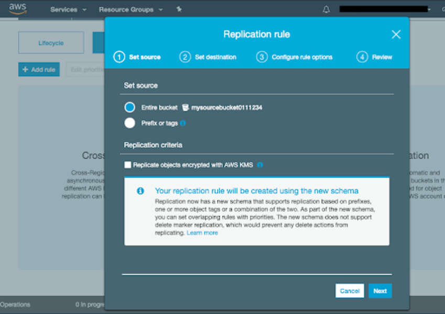Select the Entire bucket radio button
445x314 pixels.
click(x=129, y=107)
